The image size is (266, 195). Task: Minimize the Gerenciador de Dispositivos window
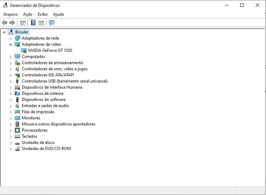[226, 5]
